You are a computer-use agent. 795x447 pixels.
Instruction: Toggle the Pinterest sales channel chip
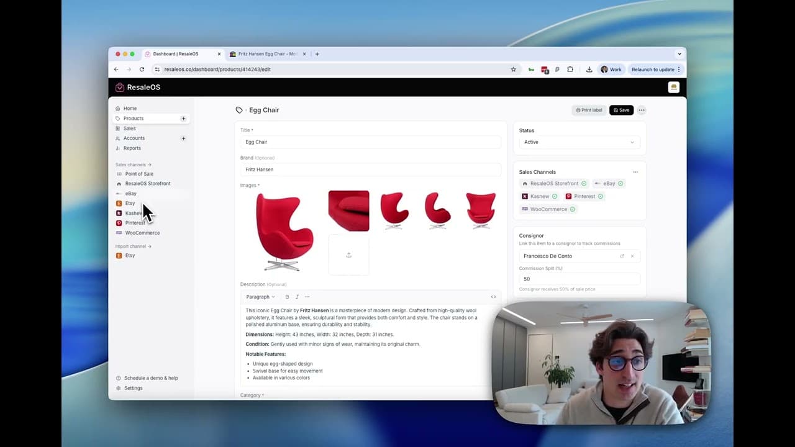point(584,196)
